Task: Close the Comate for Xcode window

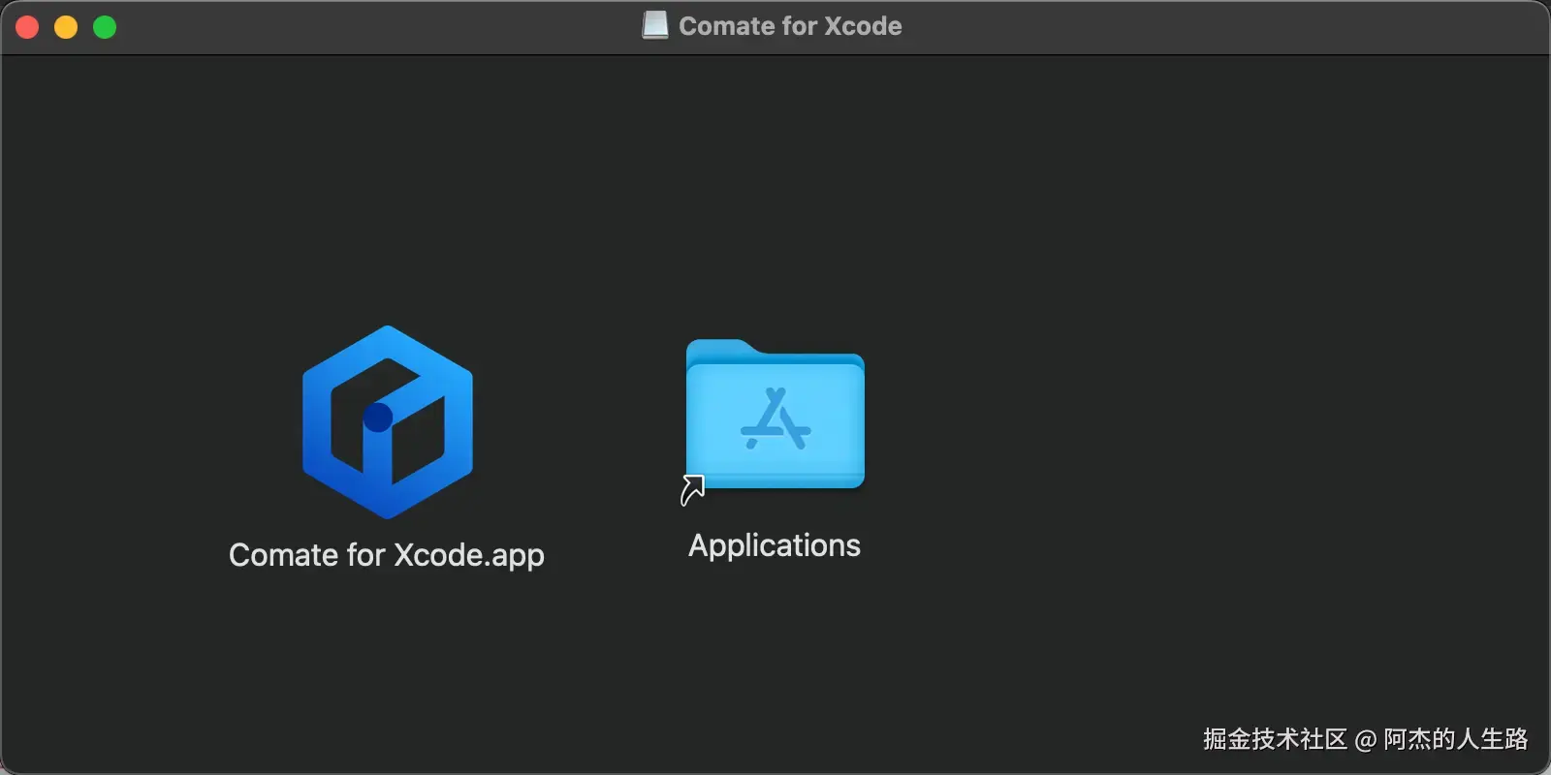Action: point(27,27)
